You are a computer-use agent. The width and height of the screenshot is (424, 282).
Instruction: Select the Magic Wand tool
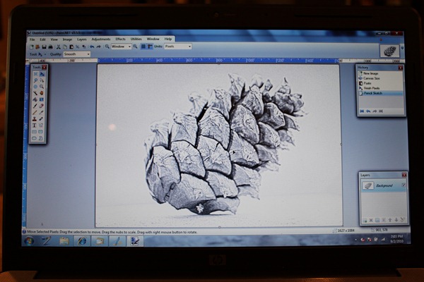coord(35,93)
